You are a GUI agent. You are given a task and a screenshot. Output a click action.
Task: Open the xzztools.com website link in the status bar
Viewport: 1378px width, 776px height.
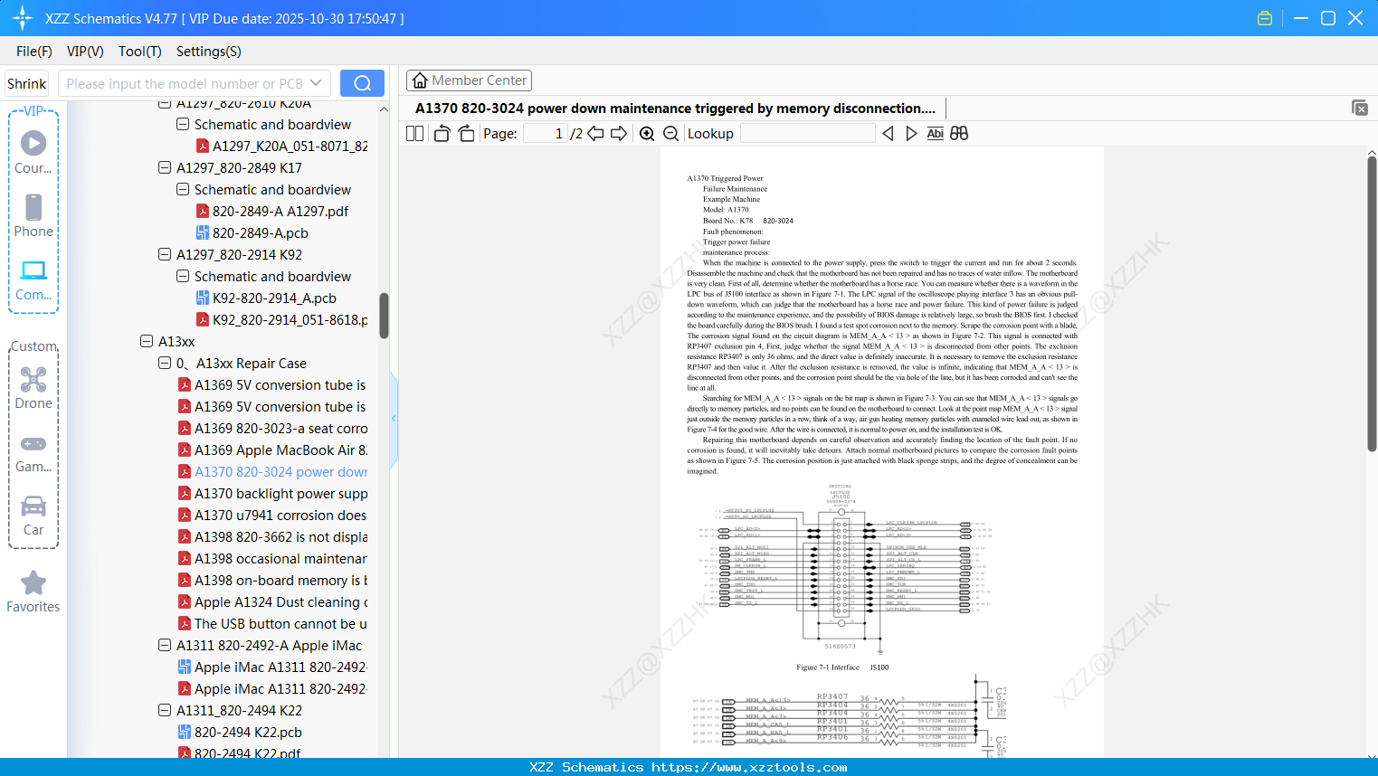[x=749, y=767]
